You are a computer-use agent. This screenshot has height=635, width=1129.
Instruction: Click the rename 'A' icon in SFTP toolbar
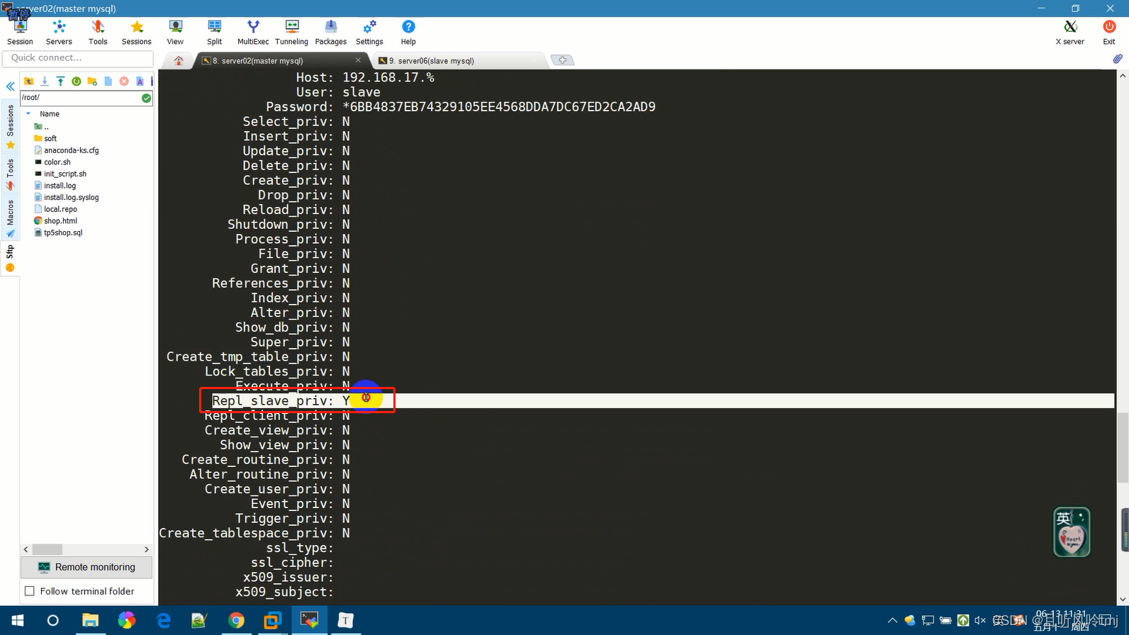tap(140, 82)
